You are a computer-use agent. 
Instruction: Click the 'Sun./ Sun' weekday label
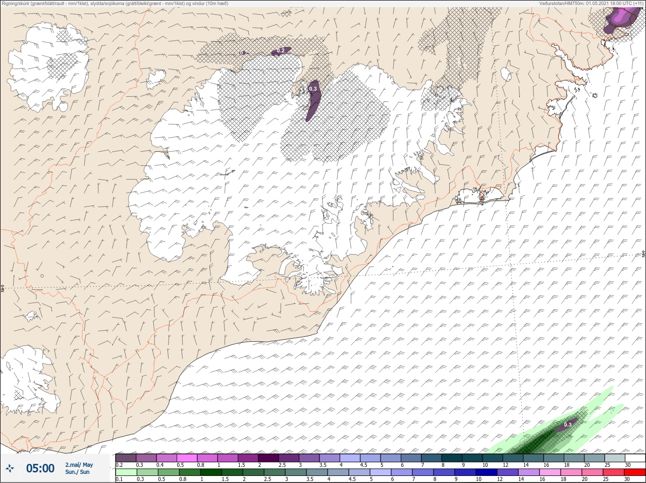(77, 472)
